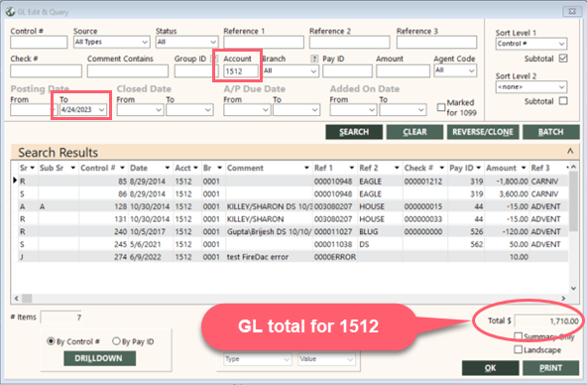587x385 pixels.
Task: Click the Amount input field
Action: tap(403, 71)
